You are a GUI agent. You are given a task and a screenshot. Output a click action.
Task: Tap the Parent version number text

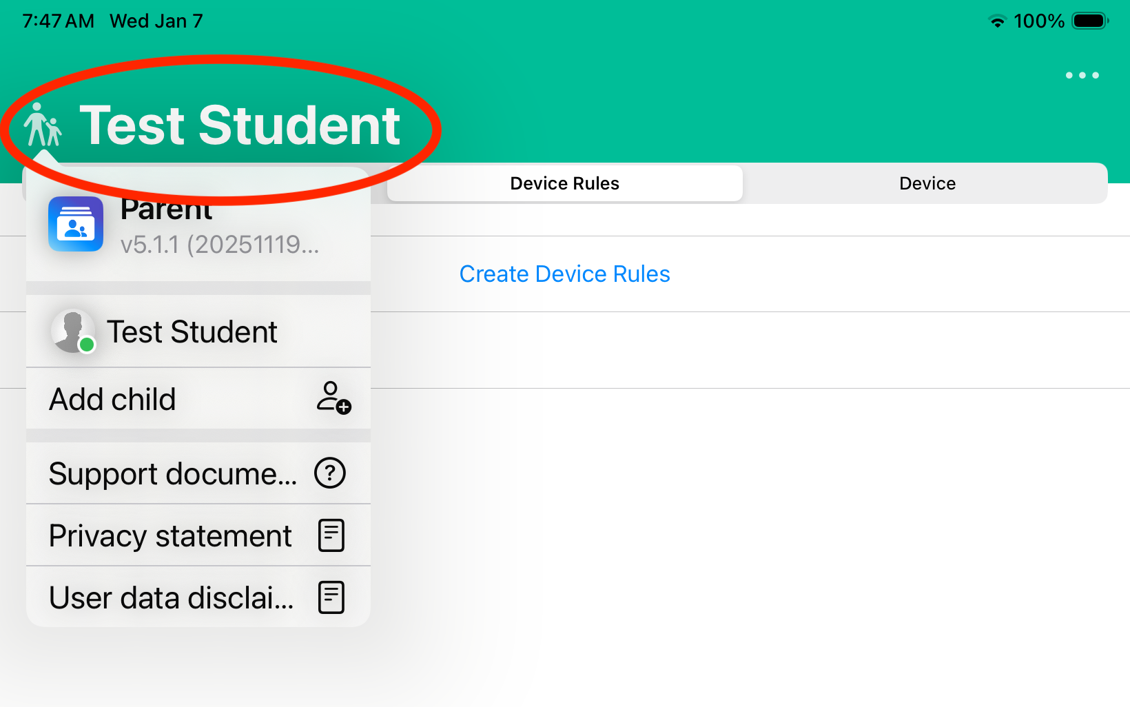click(220, 246)
